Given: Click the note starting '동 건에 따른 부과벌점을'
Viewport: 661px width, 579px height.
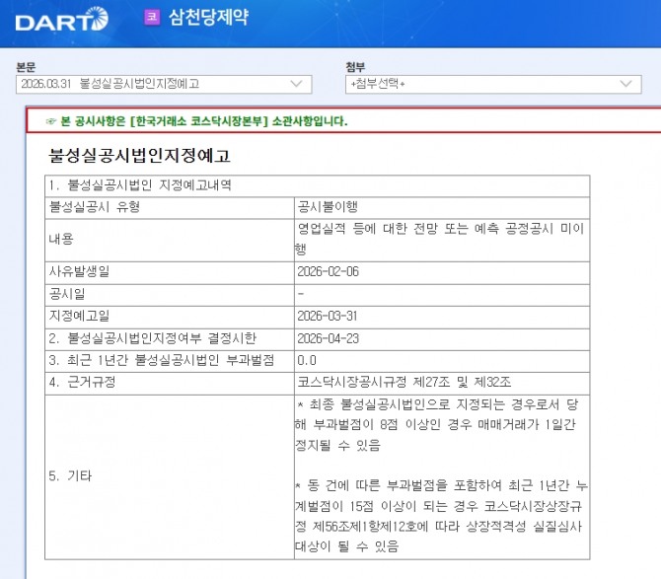Looking at the screenshot, I should point(441,516).
